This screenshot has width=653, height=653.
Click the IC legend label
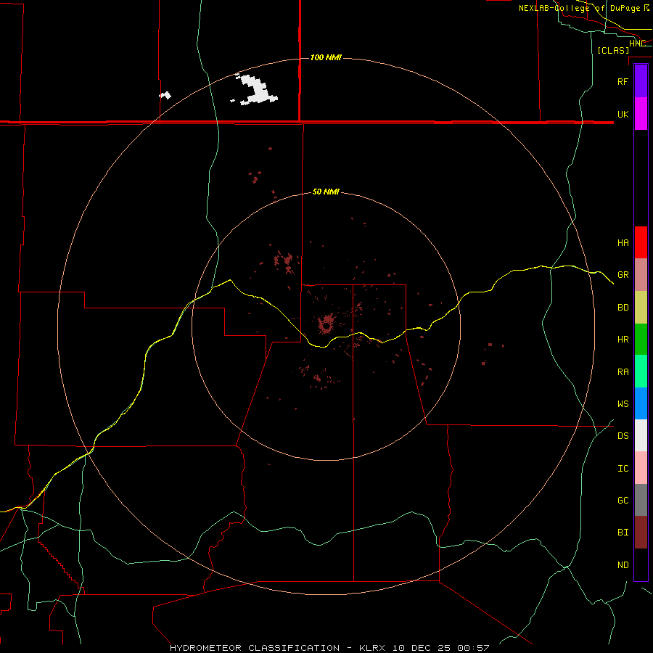623,469
